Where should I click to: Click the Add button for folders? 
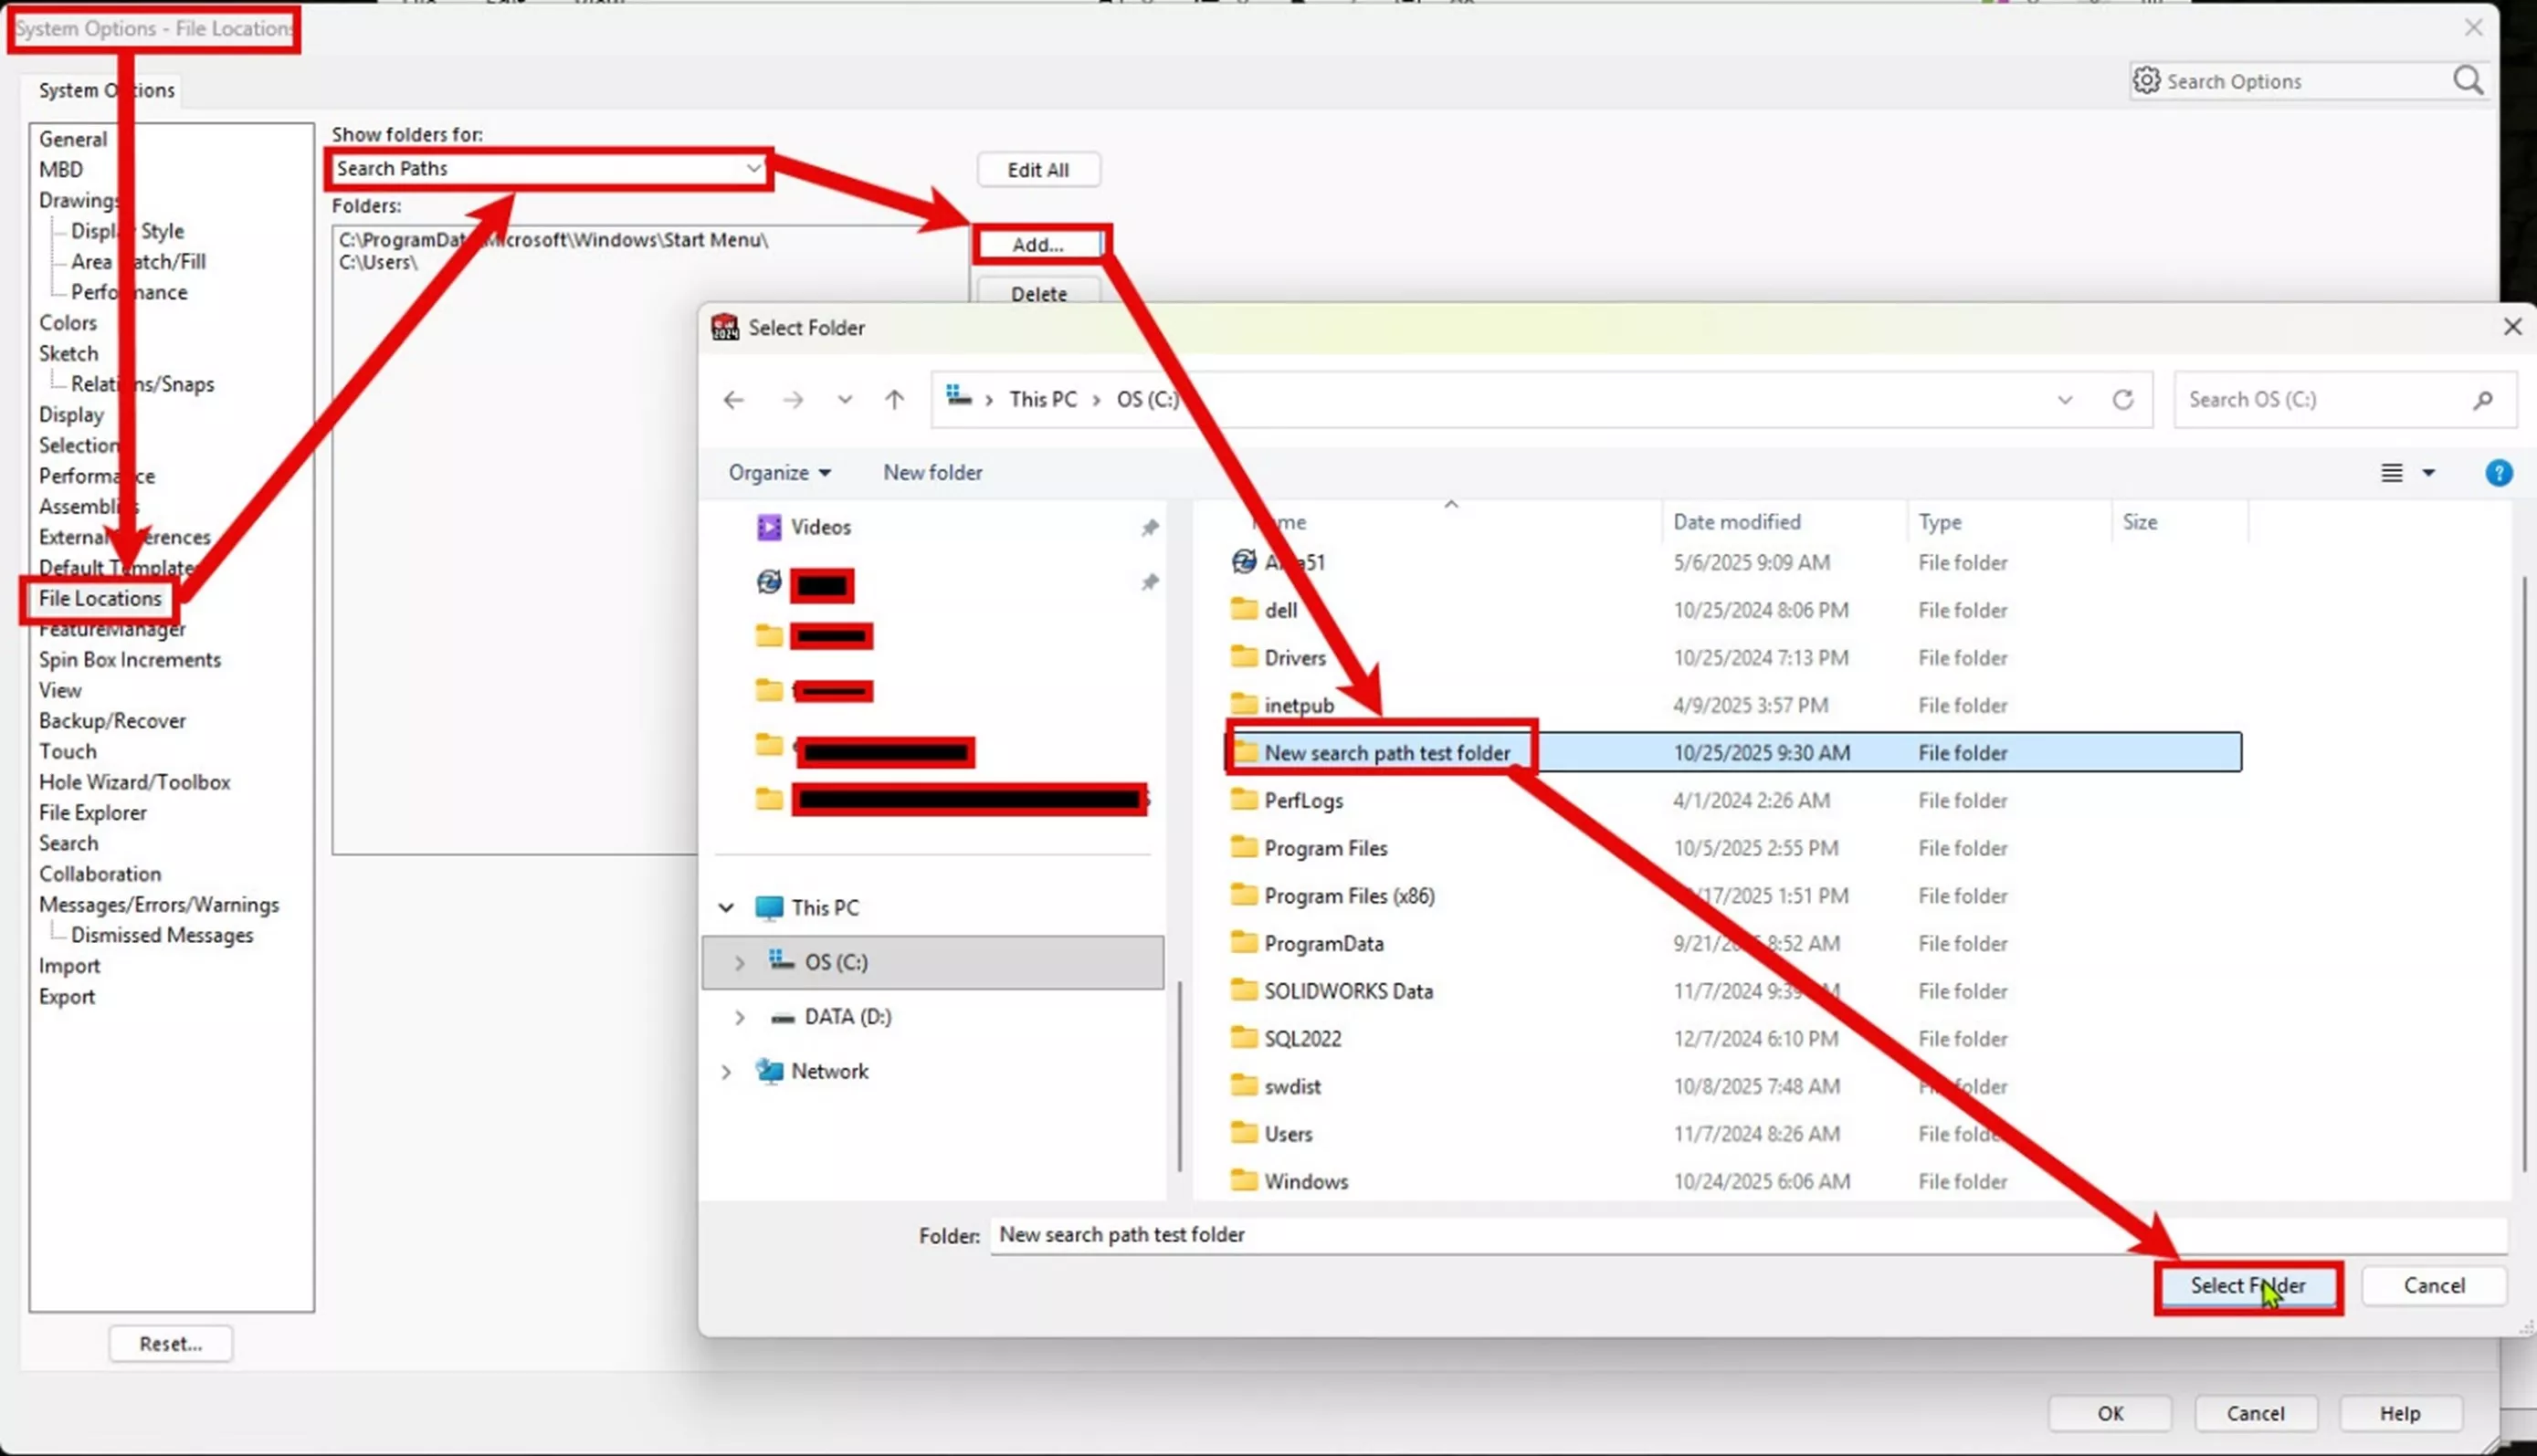1038,244
